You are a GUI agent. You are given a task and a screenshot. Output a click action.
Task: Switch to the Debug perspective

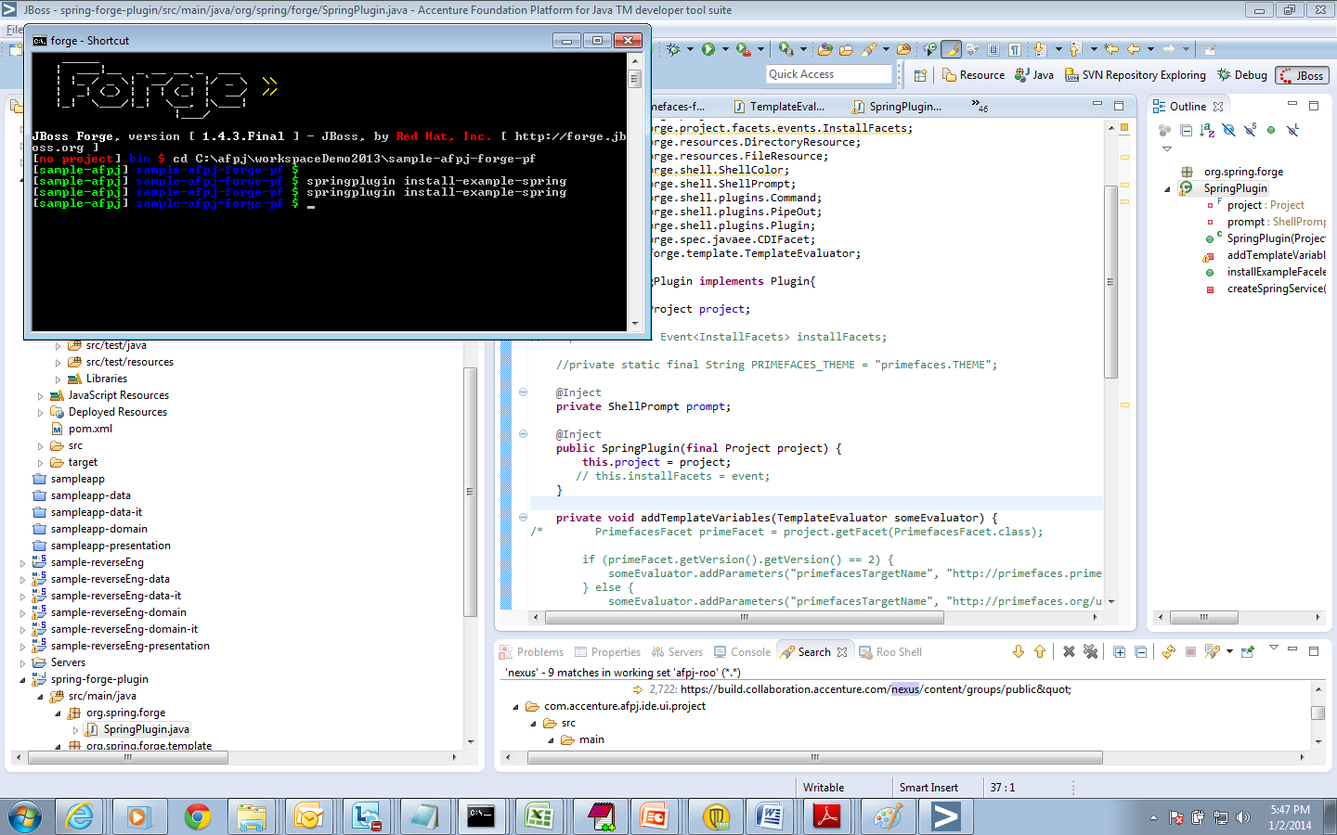point(1242,75)
